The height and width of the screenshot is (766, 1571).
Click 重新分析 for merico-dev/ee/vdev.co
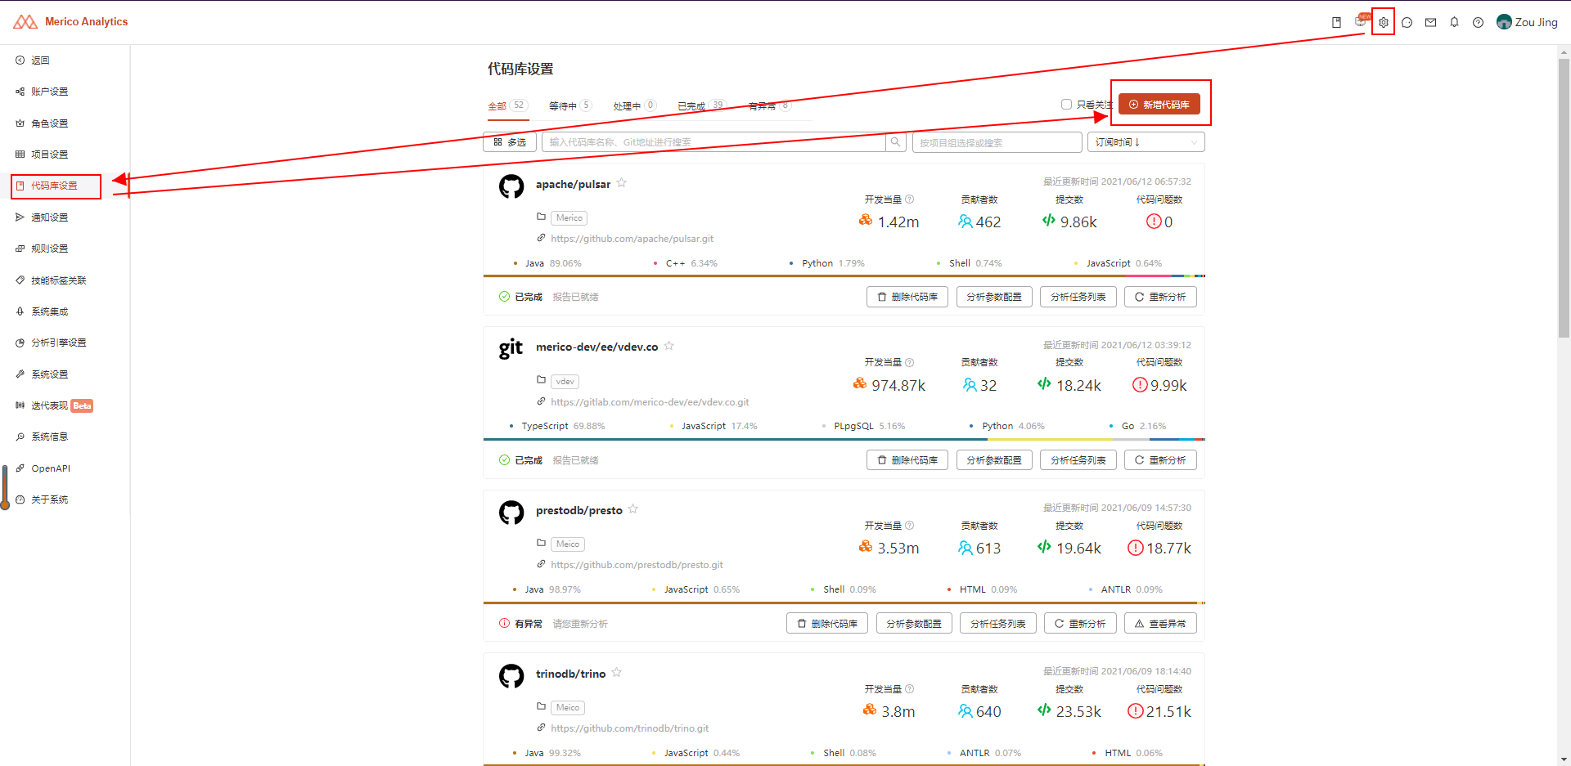pos(1160,460)
